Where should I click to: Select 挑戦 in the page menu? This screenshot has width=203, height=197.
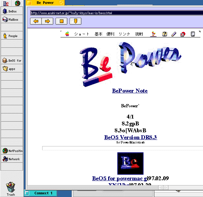pos(139,34)
